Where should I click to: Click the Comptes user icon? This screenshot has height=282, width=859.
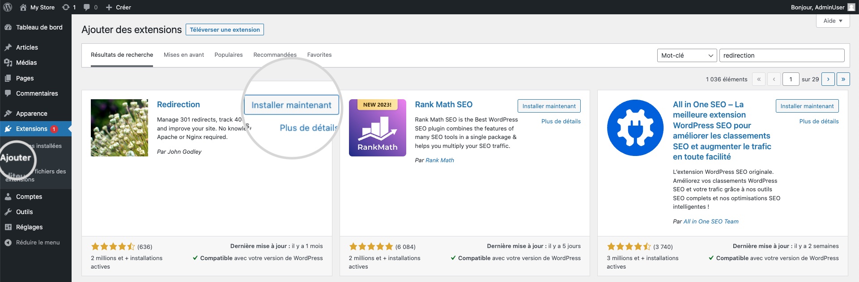[x=8, y=197]
